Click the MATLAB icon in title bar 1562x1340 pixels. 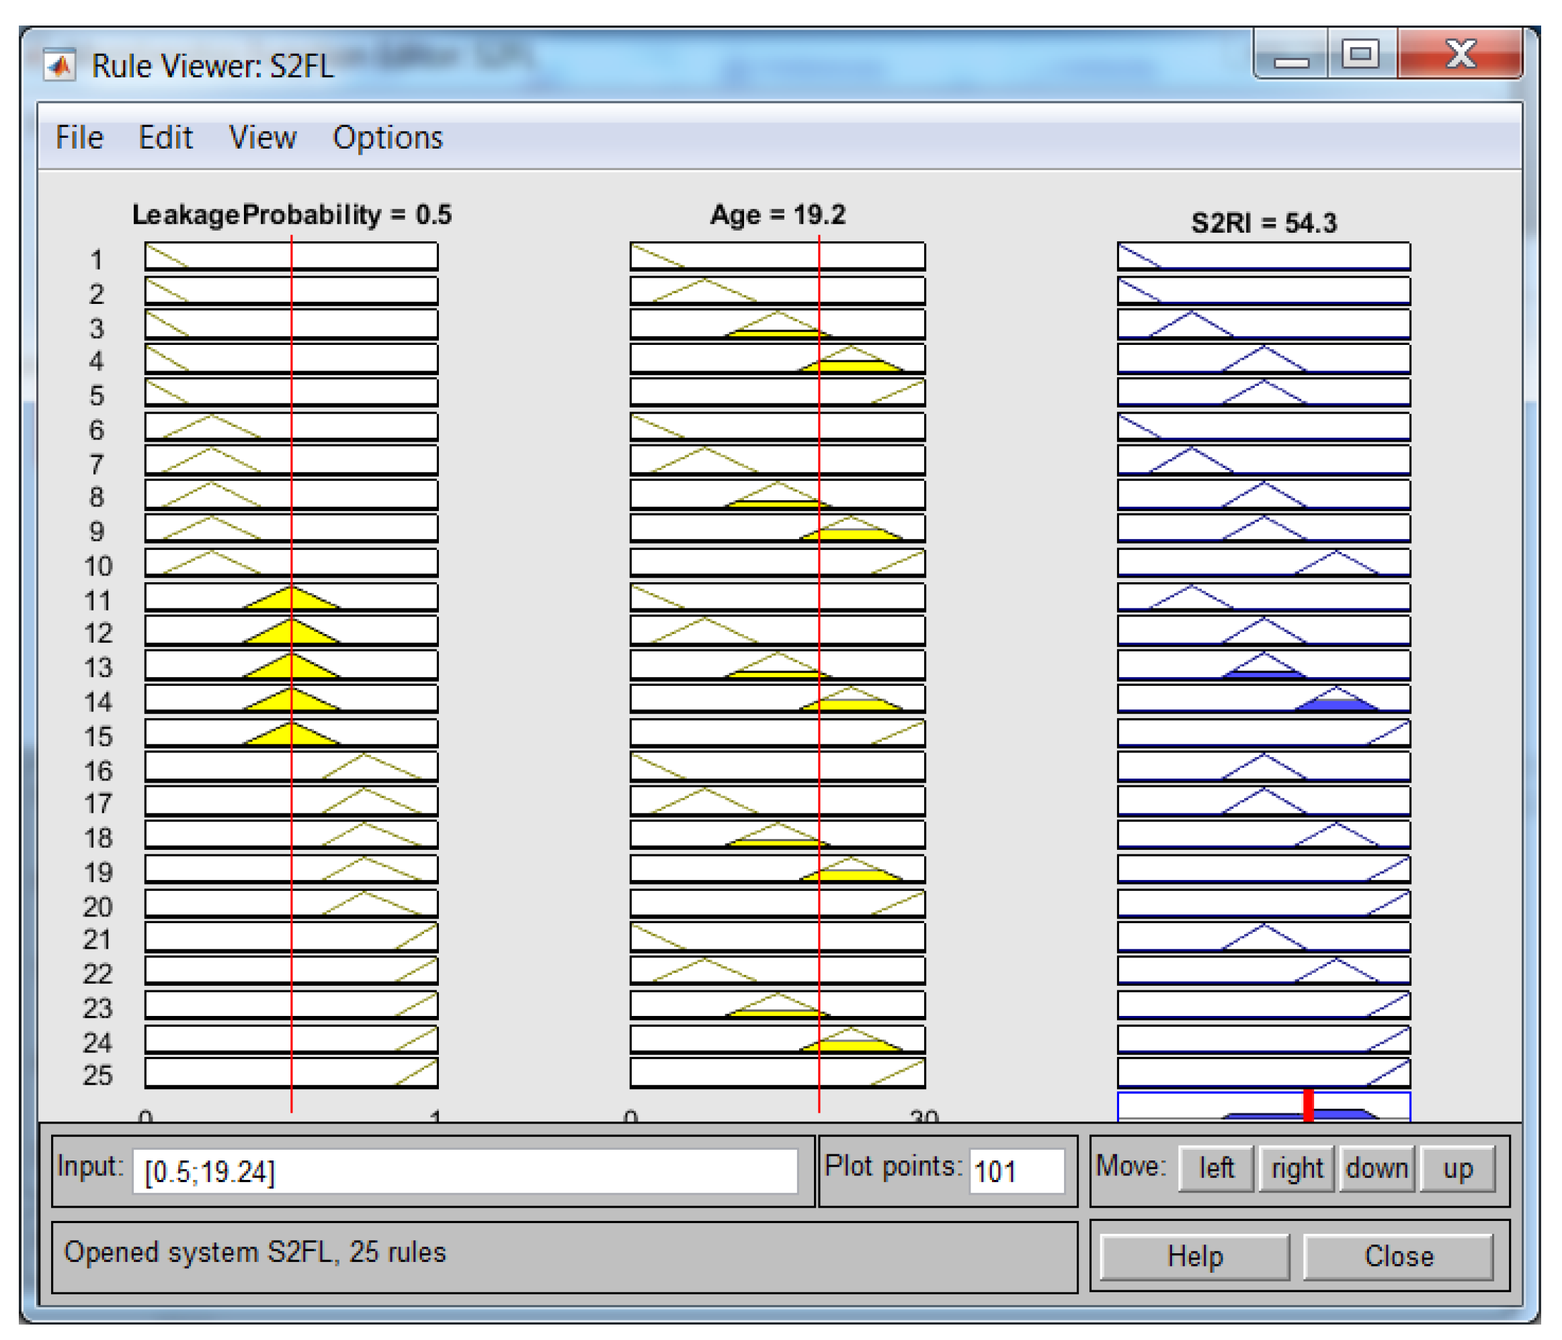click(60, 66)
